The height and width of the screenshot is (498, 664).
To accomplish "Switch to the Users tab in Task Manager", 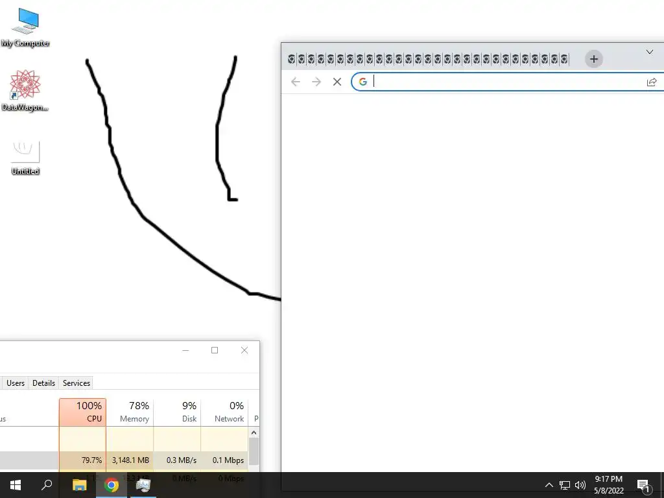I will 16,383.
